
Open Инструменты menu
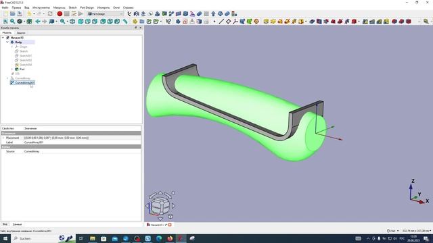(41, 7)
